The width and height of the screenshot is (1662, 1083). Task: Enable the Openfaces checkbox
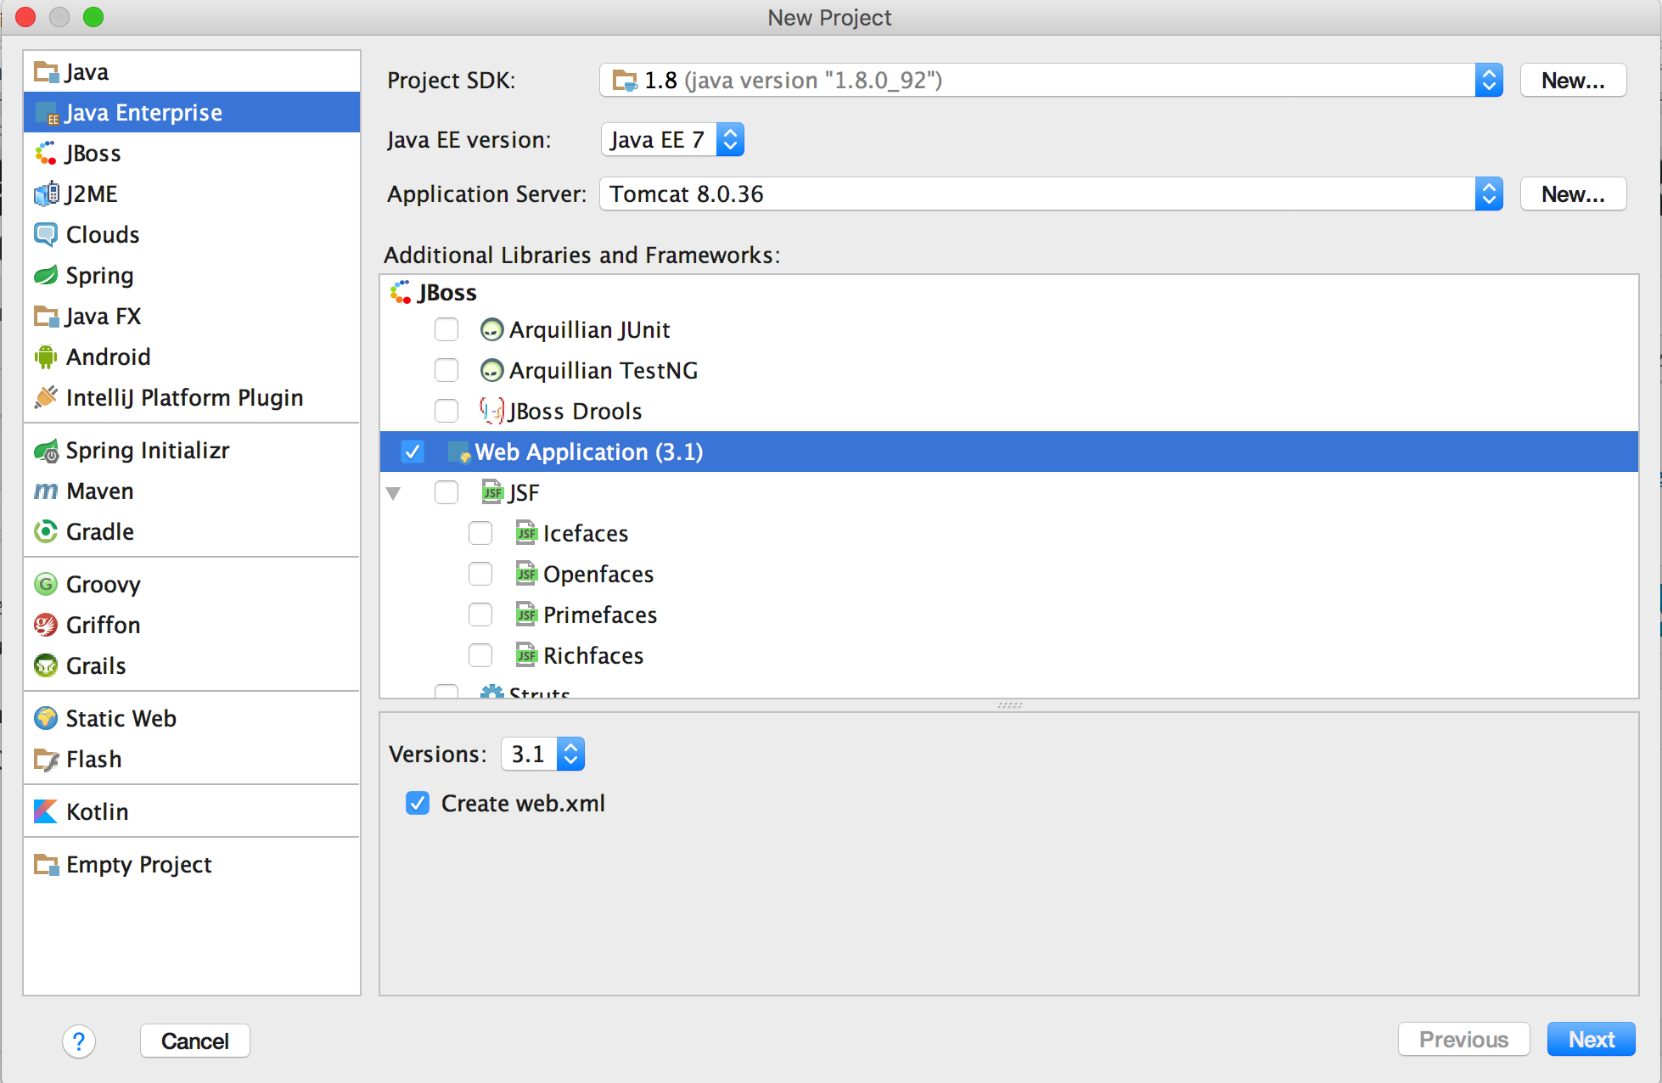pos(480,575)
